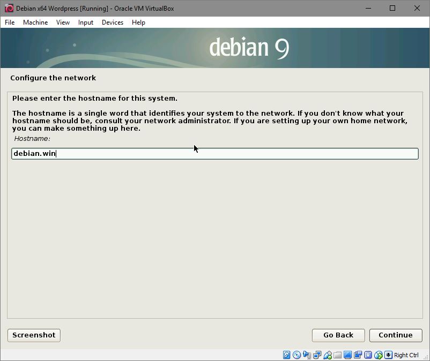Open the File menu
430x361 pixels.
[10, 22]
